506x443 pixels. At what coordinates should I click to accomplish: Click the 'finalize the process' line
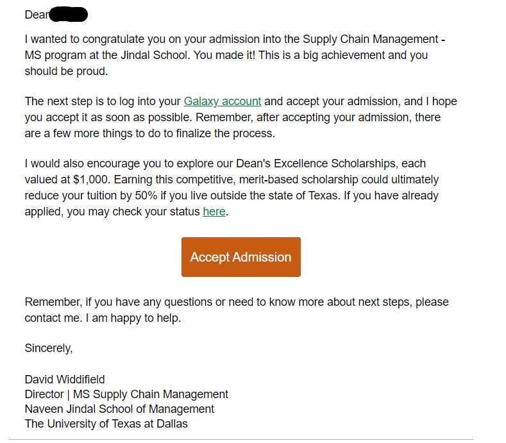click(150, 133)
